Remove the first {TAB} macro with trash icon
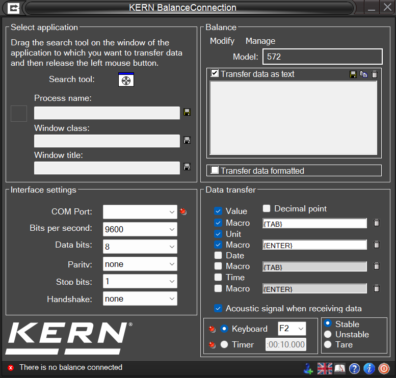Screen dimensions: 396x378 (x=377, y=223)
